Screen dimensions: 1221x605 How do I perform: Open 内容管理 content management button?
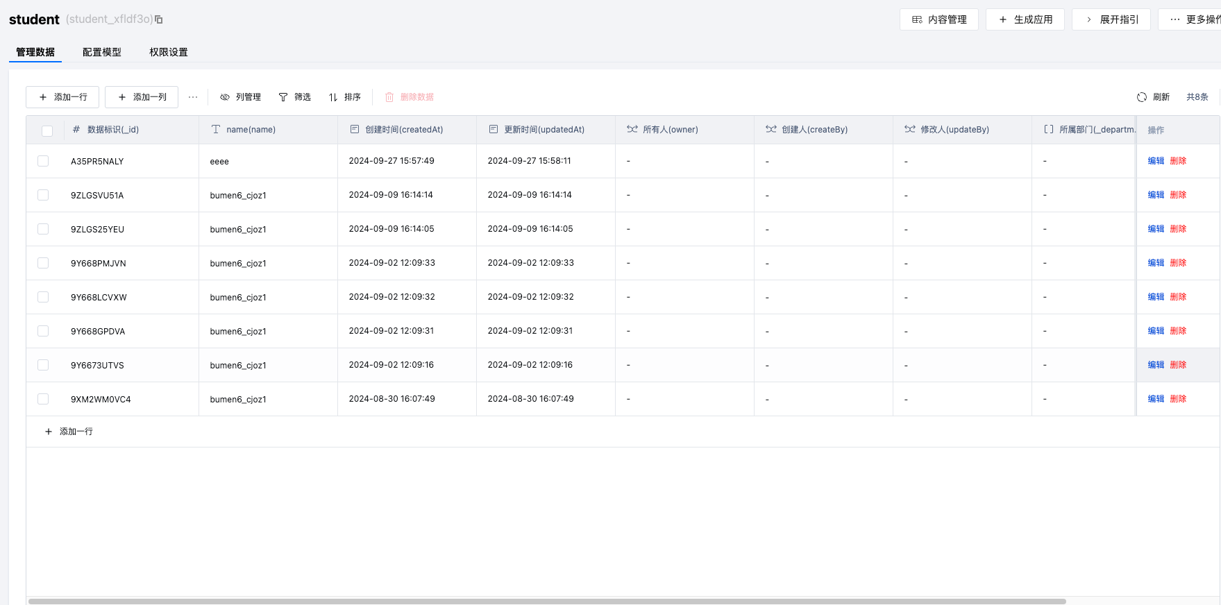pyautogui.click(x=938, y=19)
